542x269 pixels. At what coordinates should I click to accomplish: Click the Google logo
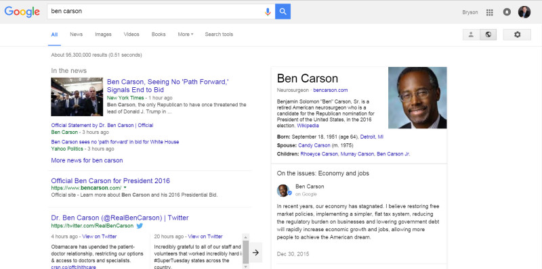[x=22, y=11]
